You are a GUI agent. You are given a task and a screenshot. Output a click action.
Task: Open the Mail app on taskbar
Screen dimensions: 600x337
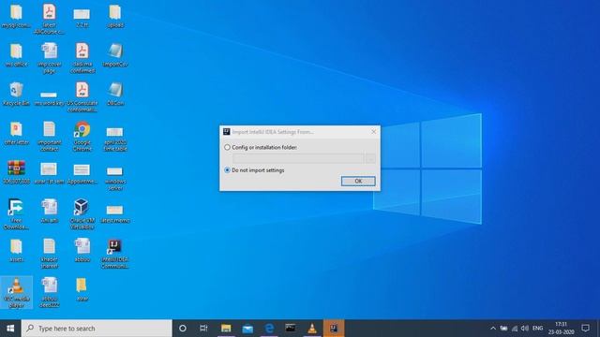(247, 329)
